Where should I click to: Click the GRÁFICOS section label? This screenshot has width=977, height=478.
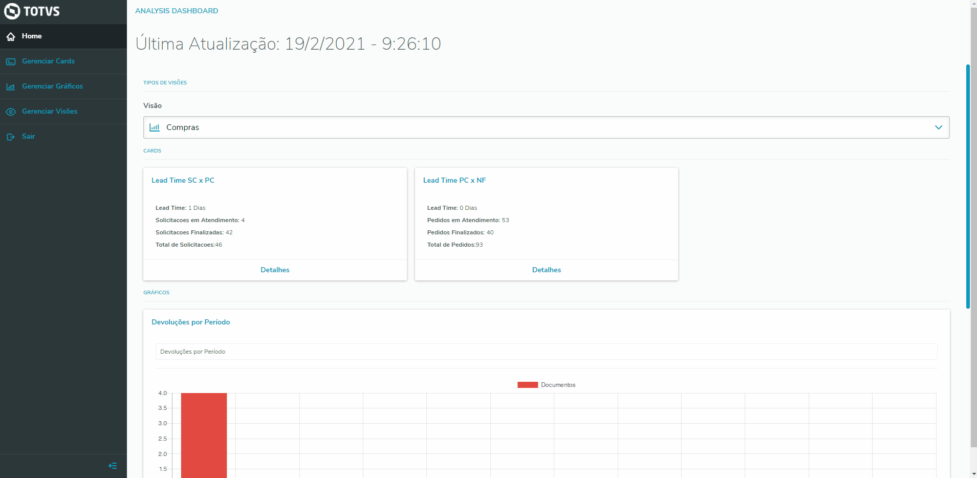[x=156, y=293]
